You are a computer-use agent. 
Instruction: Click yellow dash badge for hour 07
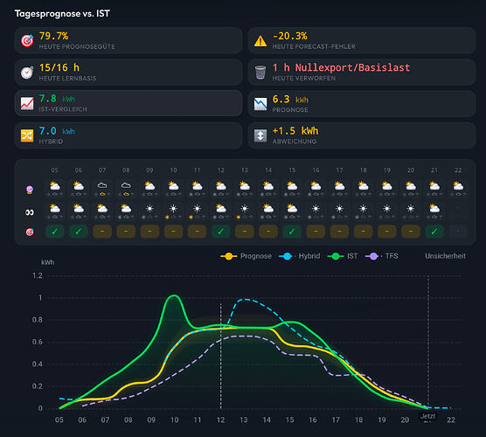102,232
